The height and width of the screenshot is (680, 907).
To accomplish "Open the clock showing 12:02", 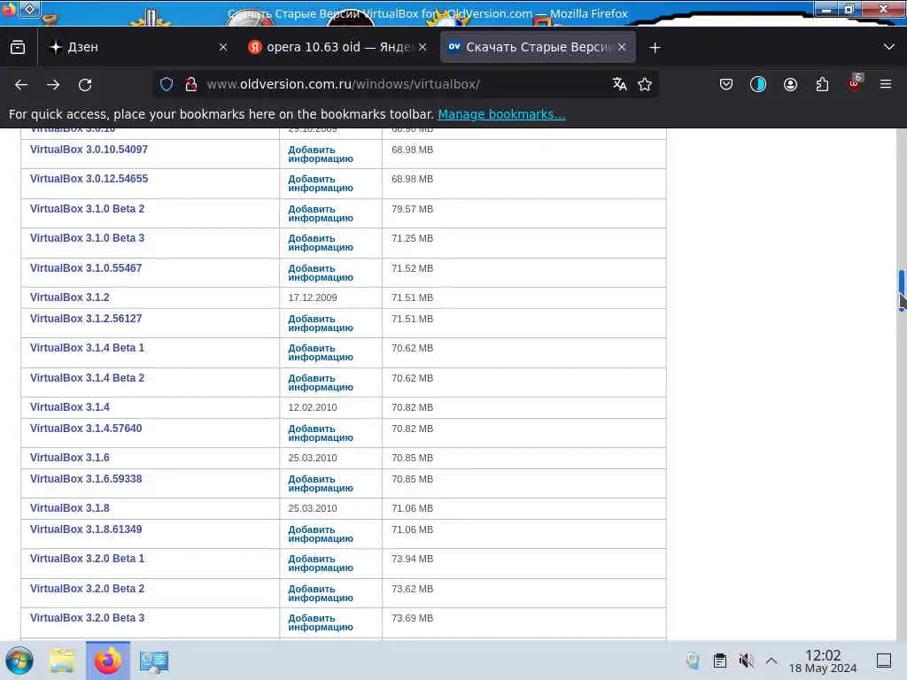I will tap(823, 661).
